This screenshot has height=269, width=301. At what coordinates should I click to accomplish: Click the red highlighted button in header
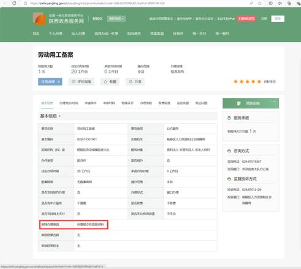(246, 19)
